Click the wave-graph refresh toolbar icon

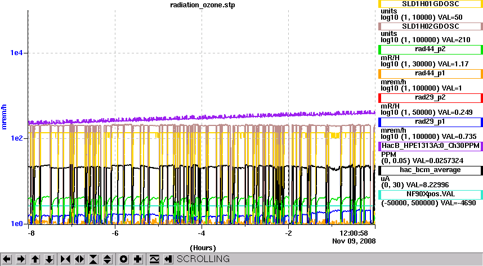[154, 259]
